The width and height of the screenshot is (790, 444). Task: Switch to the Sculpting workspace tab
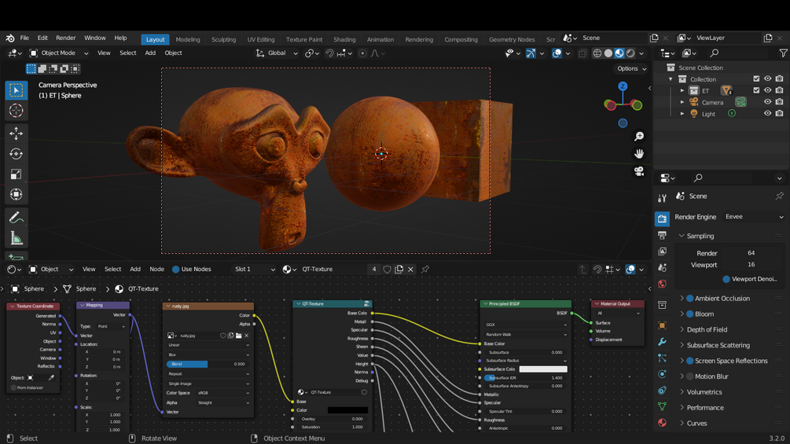coord(223,39)
